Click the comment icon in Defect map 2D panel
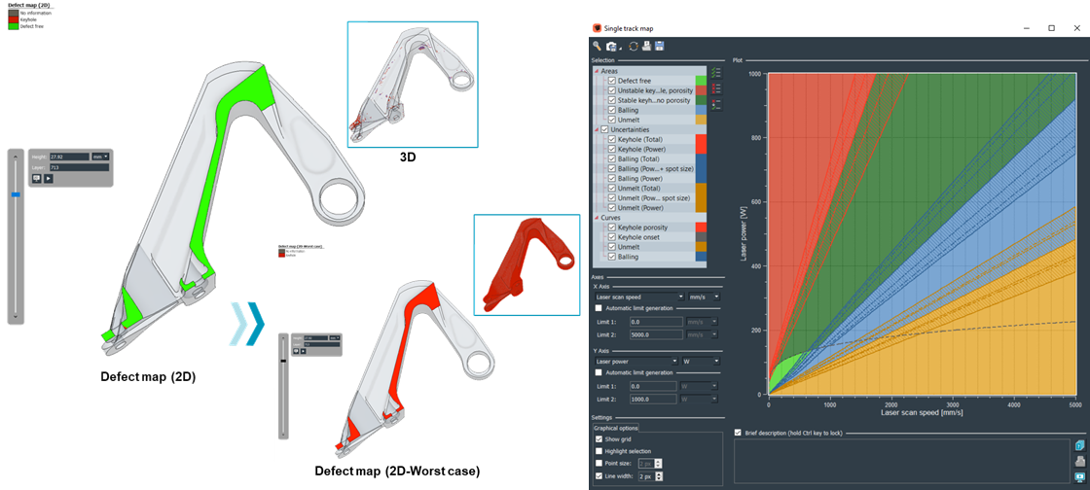Viewport: 1090px width, 490px height. point(37,178)
